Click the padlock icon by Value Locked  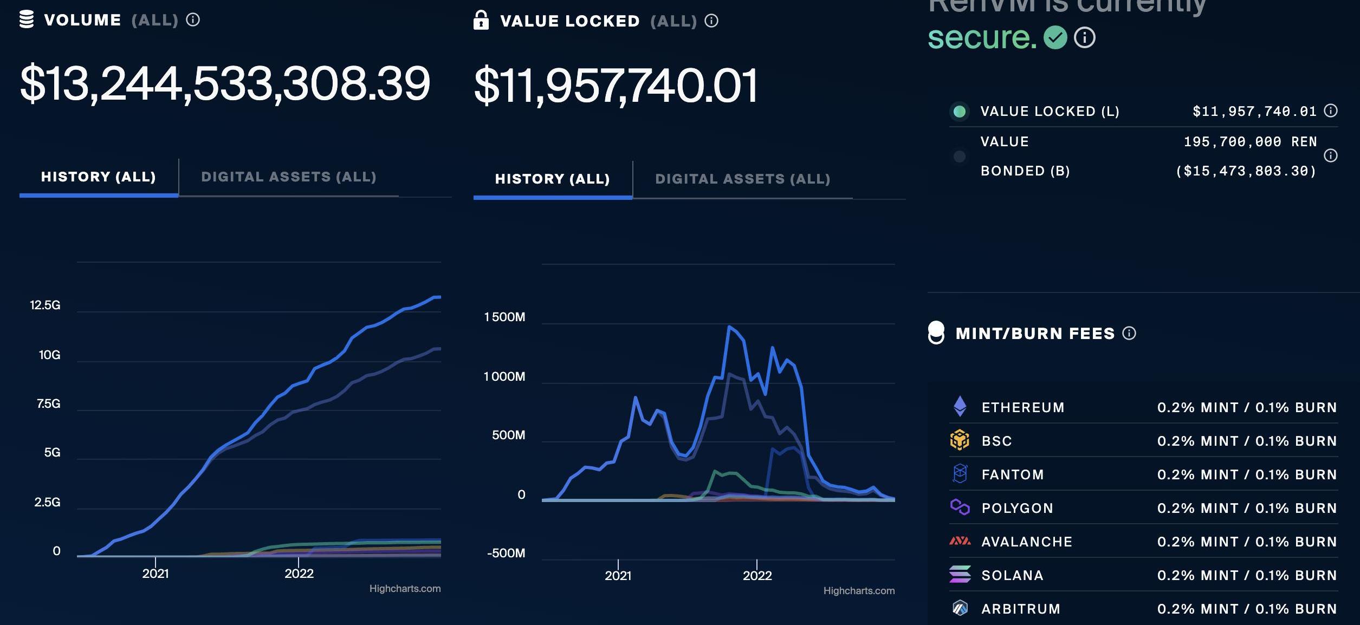481,20
